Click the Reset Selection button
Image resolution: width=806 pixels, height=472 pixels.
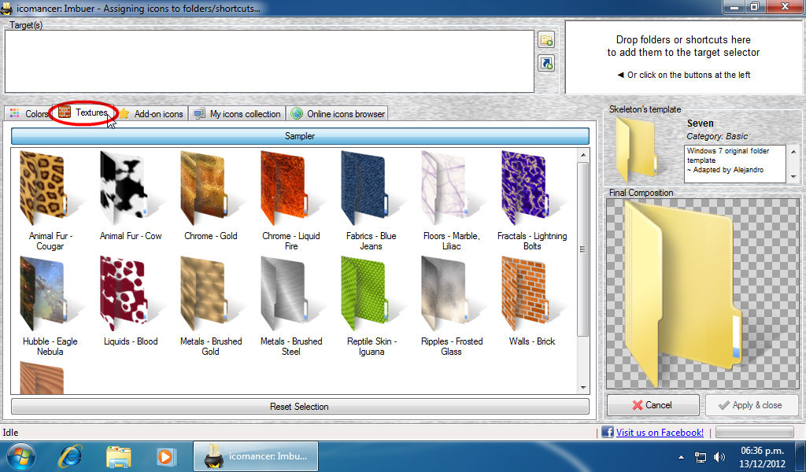300,406
